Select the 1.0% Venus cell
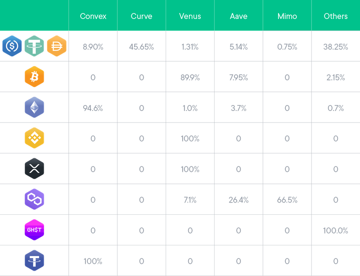 [x=190, y=108]
